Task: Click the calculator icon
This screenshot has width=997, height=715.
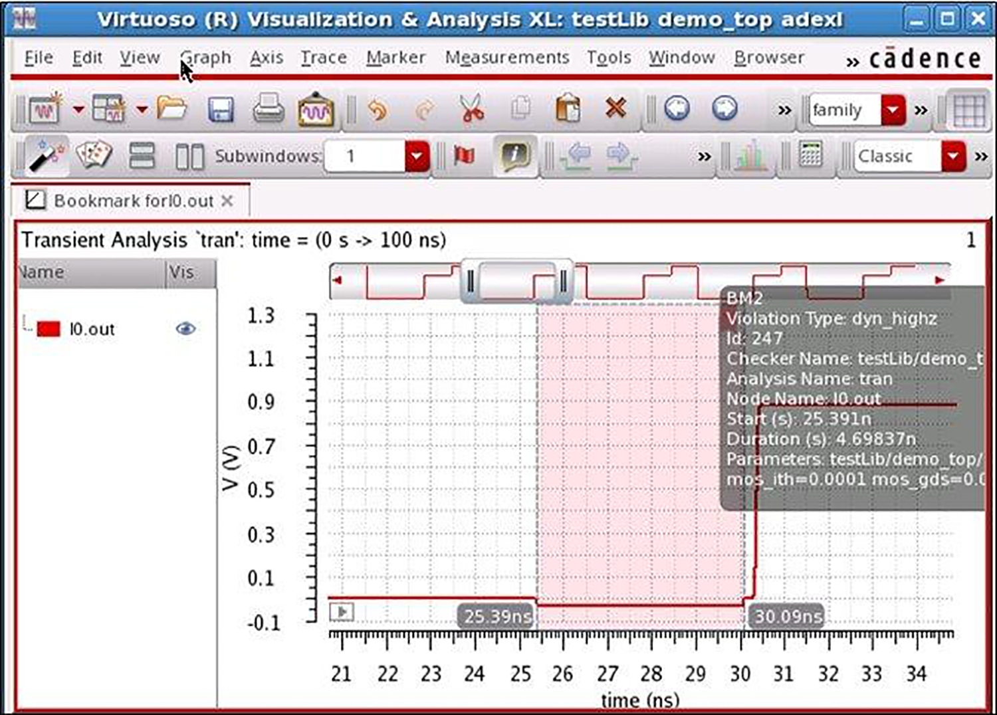Action: [x=810, y=156]
